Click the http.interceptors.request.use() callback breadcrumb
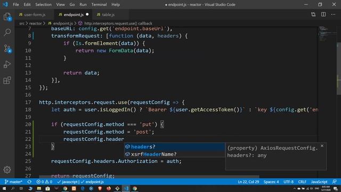The height and width of the screenshot is (192, 341). tap(116, 23)
